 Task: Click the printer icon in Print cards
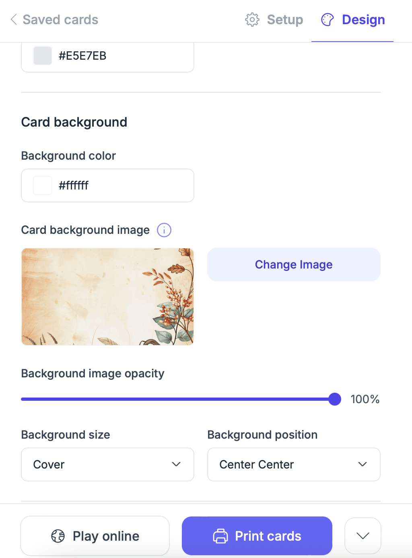tap(220, 536)
